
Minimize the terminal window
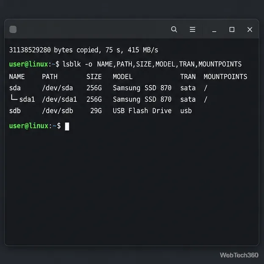(214, 31)
